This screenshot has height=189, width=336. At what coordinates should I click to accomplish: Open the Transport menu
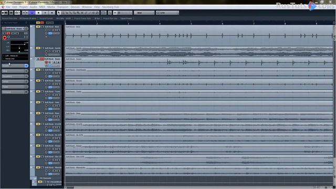[x=62, y=7]
